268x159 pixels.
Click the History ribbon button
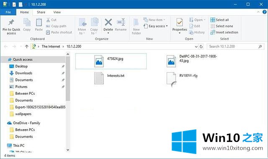coord(197,33)
